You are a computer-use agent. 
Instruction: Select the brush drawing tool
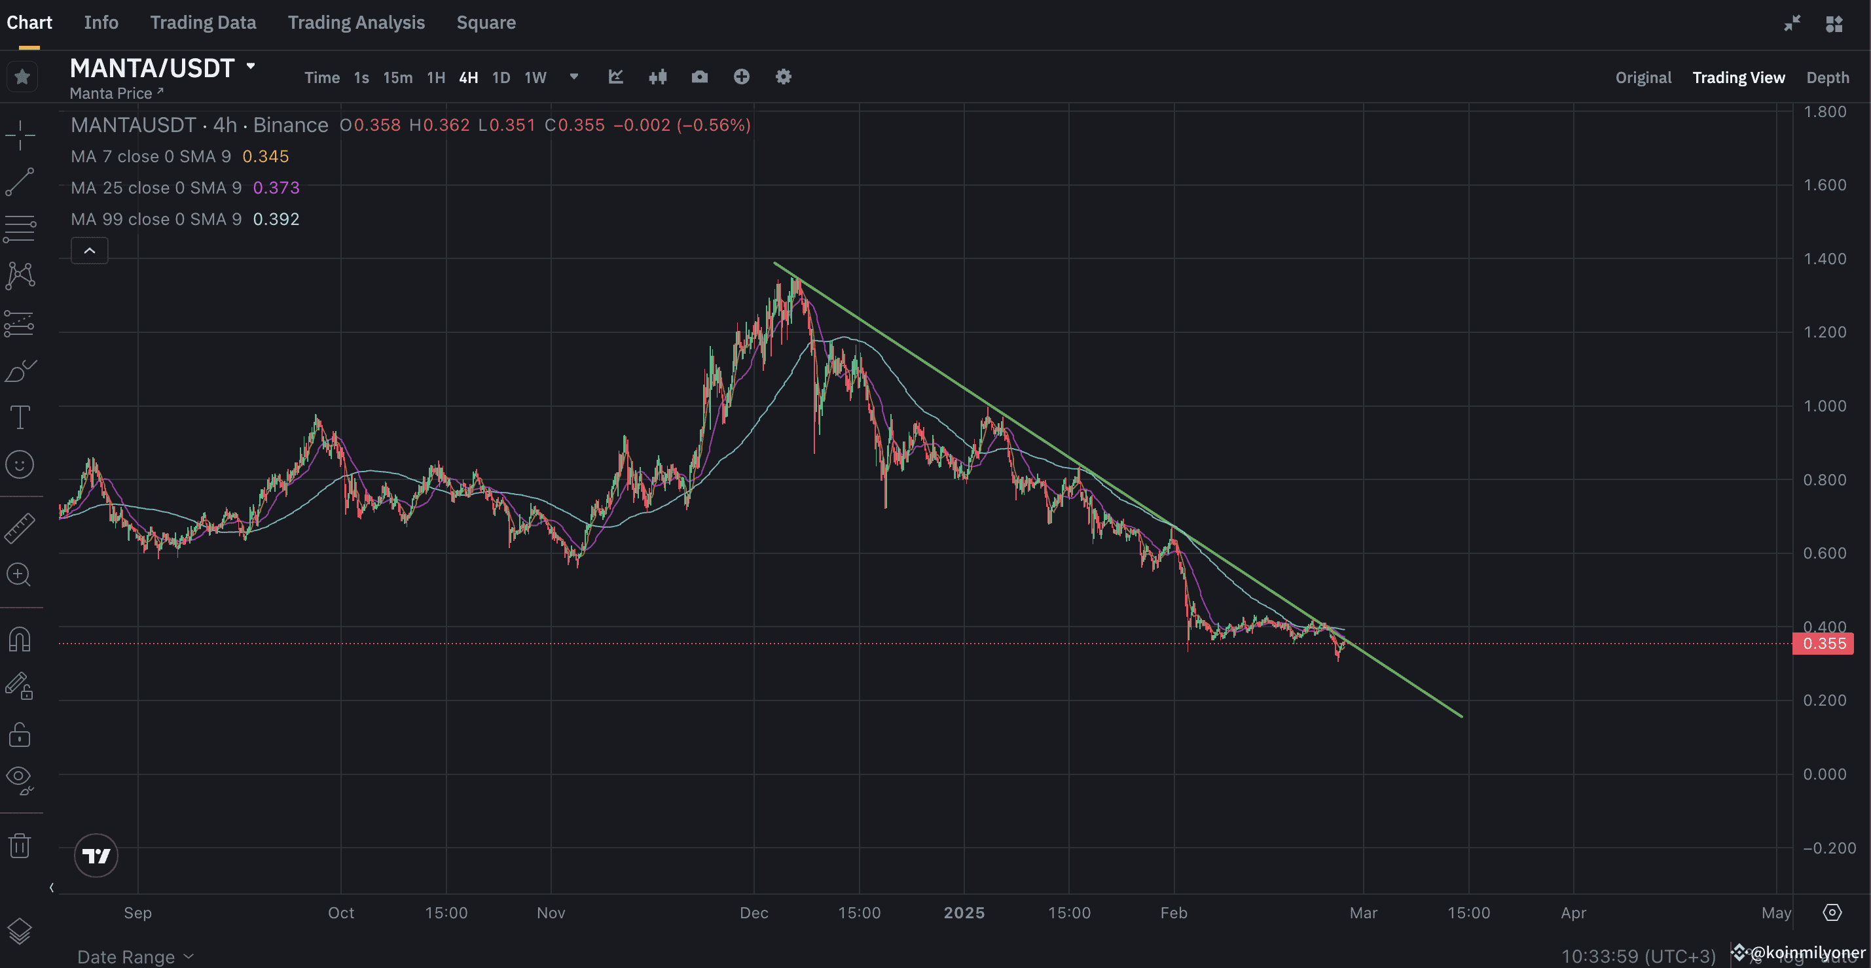(x=21, y=370)
